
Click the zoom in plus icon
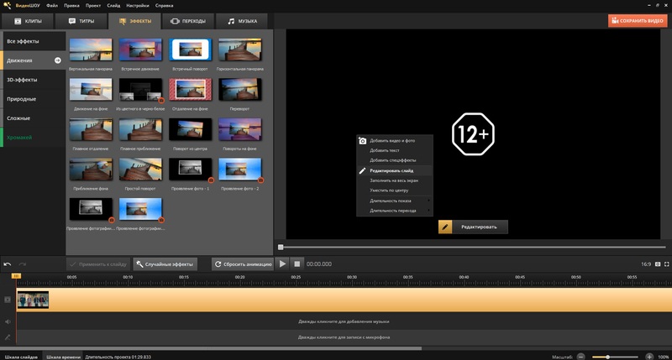tap(649, 357)
